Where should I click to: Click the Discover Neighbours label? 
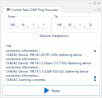[54, 36]
